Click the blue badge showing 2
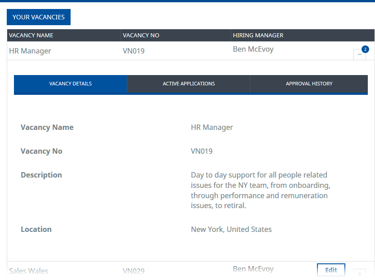The image size is (375, 280). click(x=365, y=49)
